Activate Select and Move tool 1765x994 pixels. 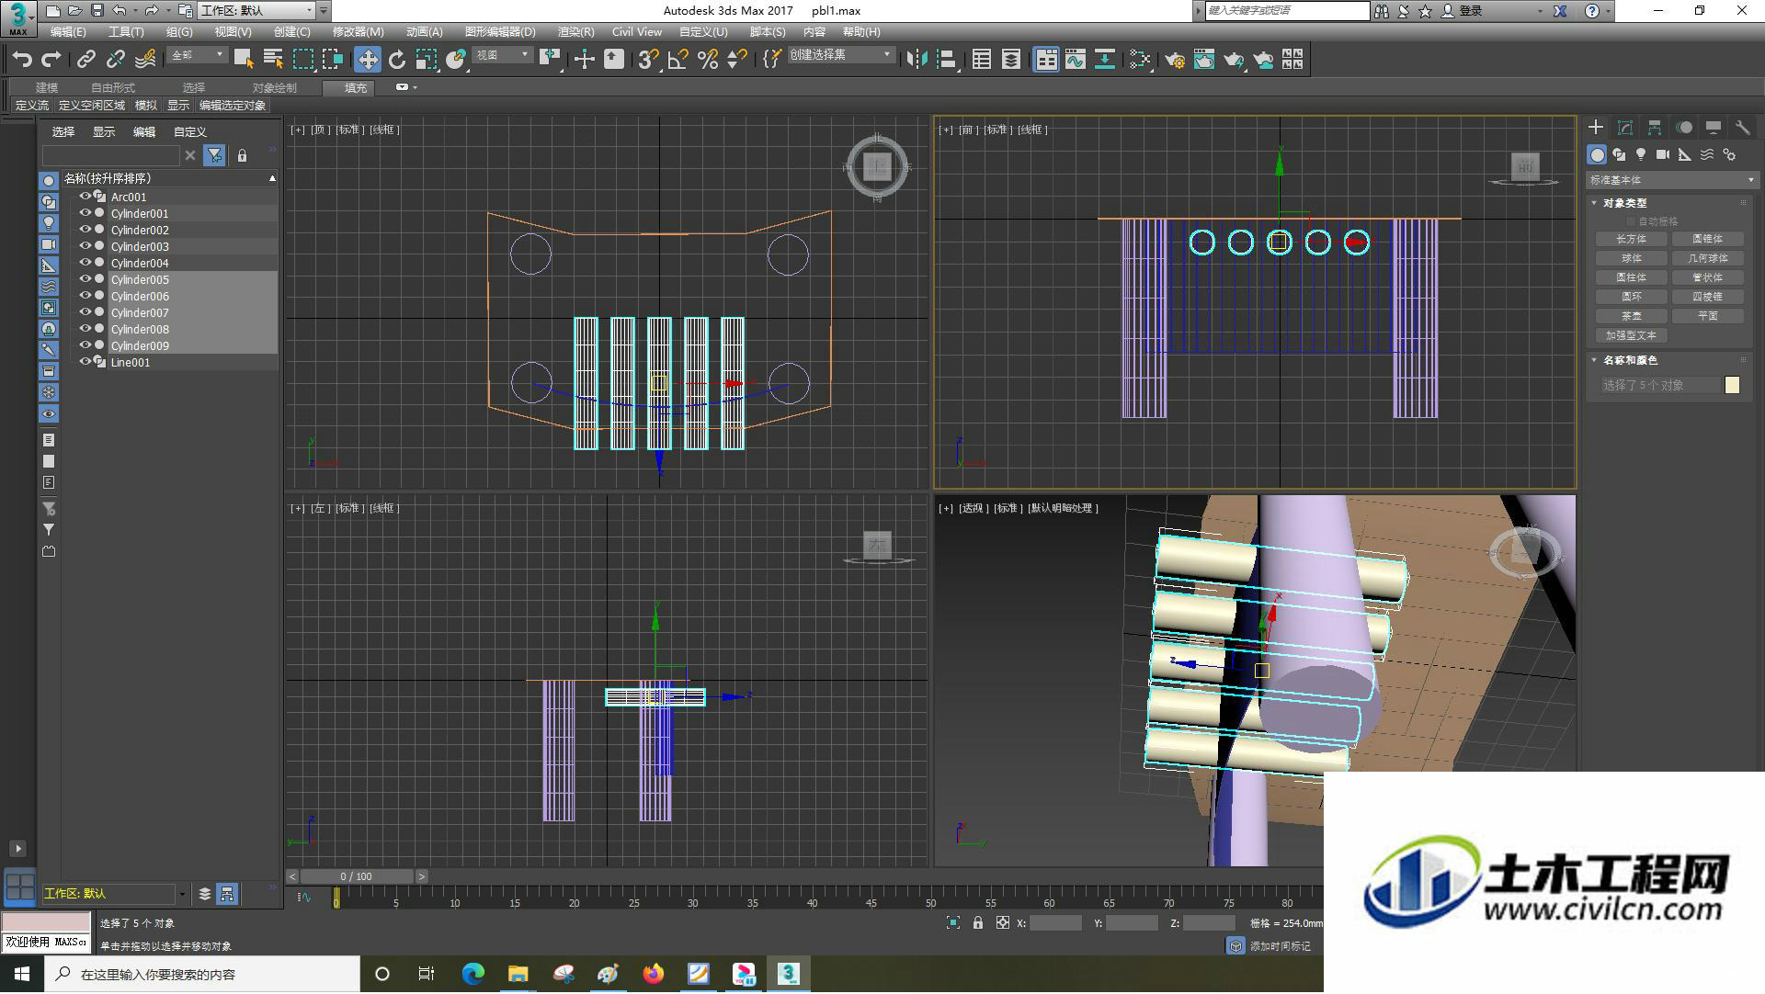point(368,60)
